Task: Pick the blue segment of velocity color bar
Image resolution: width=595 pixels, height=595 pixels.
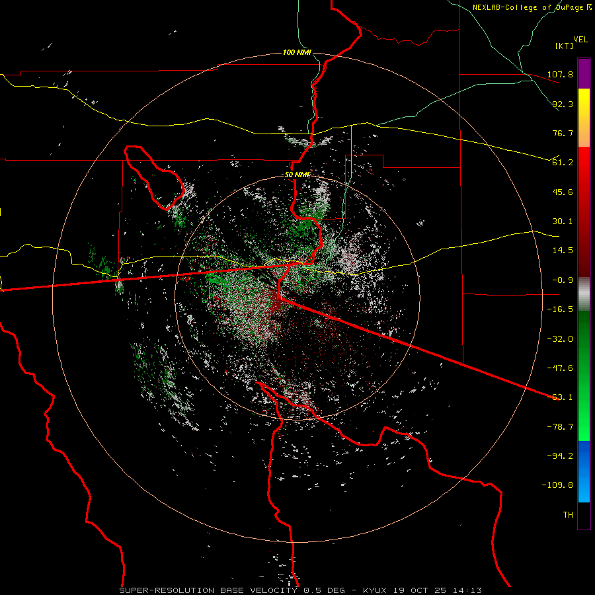Action: point(584,471)
